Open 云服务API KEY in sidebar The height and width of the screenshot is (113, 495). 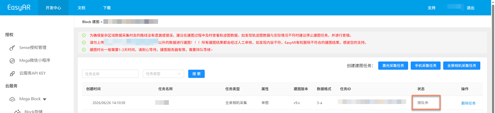(32, 73)
